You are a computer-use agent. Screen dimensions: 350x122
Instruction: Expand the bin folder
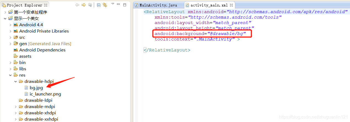point(10,62)
